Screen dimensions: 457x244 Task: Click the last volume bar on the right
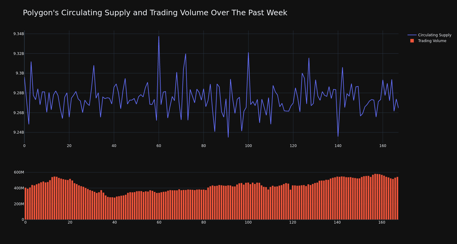[x=397, y=198]
